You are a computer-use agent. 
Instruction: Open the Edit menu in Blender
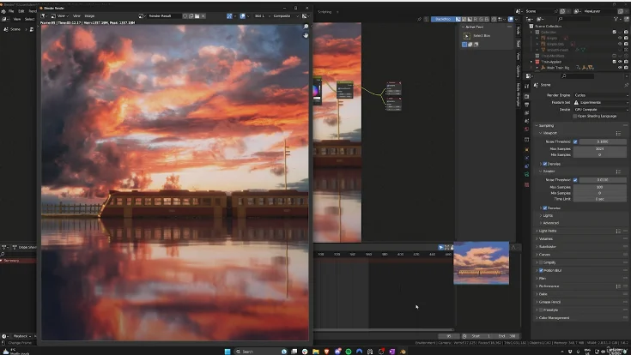(x=21, y=11)
